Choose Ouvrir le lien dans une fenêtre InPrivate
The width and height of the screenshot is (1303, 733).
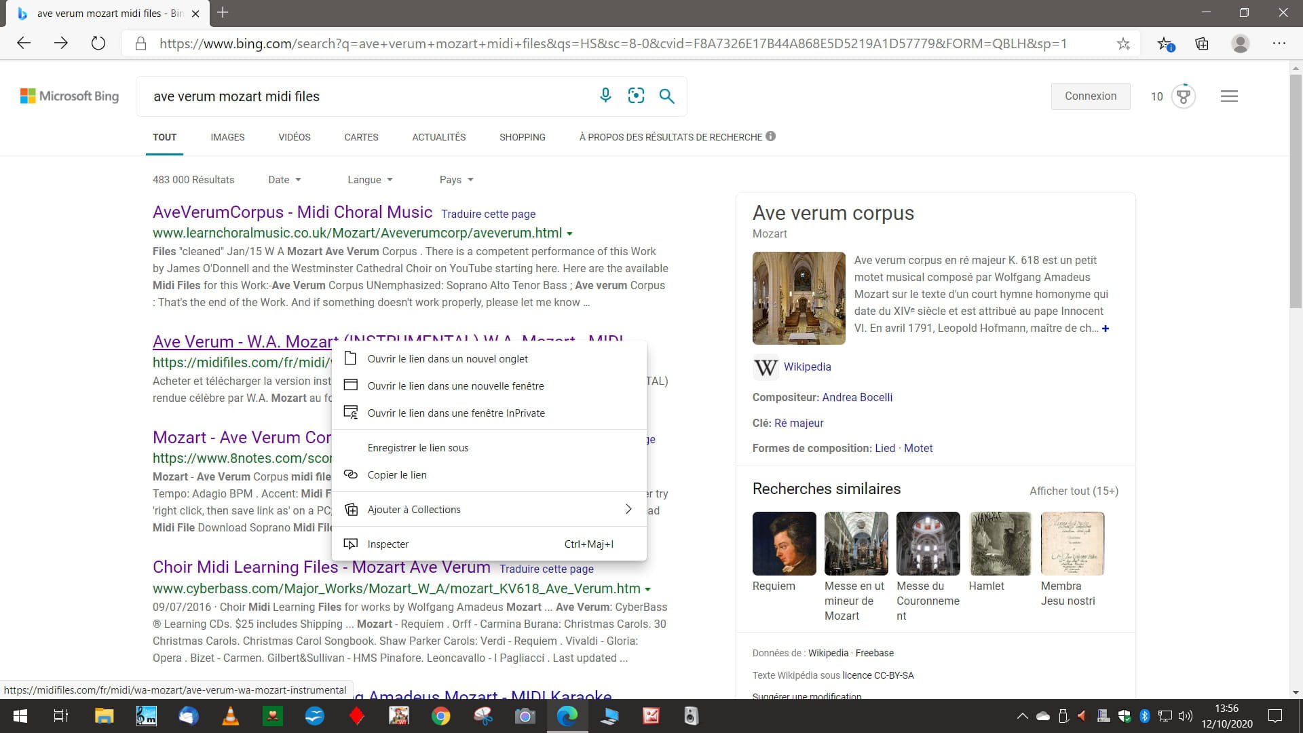click(489, 413)
